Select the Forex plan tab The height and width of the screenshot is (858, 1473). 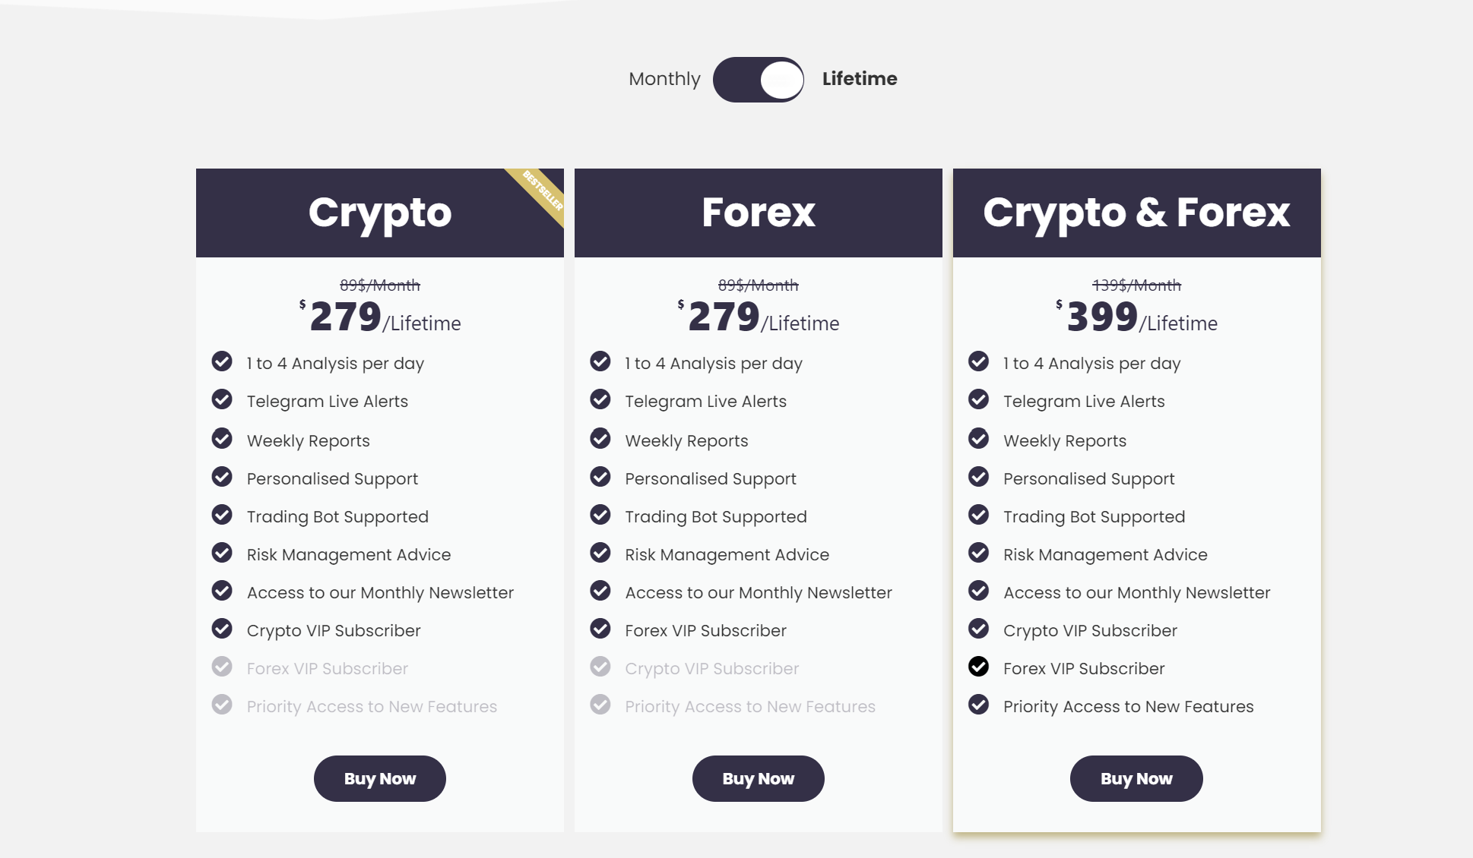click(758, 213)
